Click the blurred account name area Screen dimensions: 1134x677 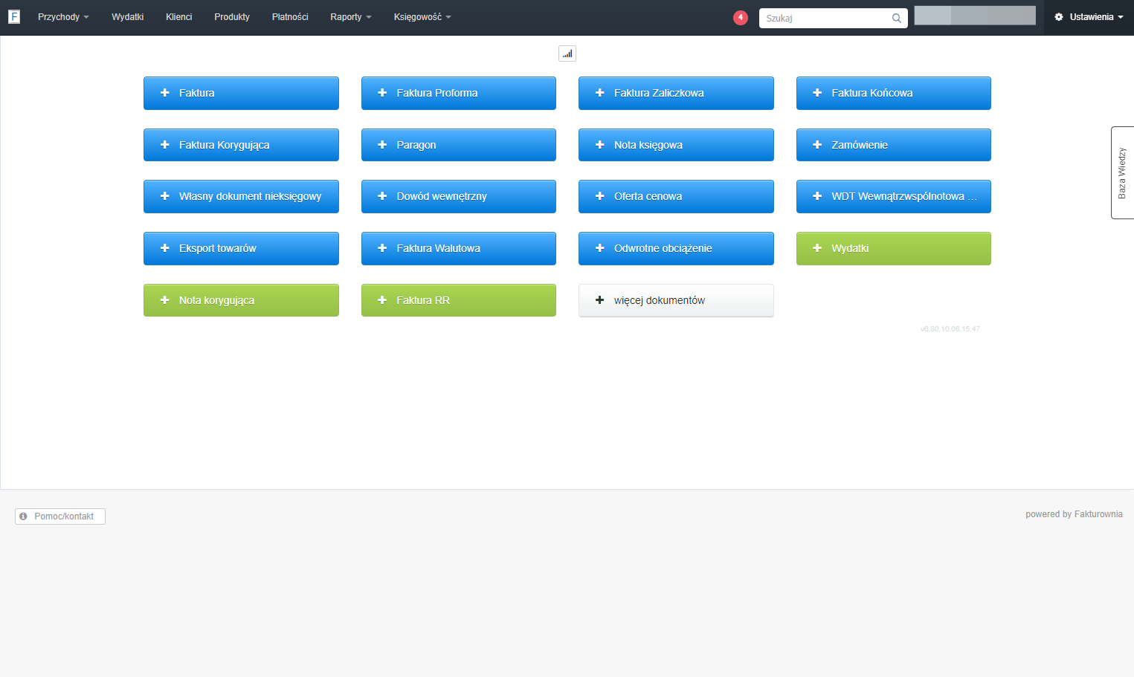(x=975, y=16)
